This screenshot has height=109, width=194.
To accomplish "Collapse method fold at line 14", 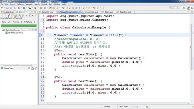I will point(45,51).
